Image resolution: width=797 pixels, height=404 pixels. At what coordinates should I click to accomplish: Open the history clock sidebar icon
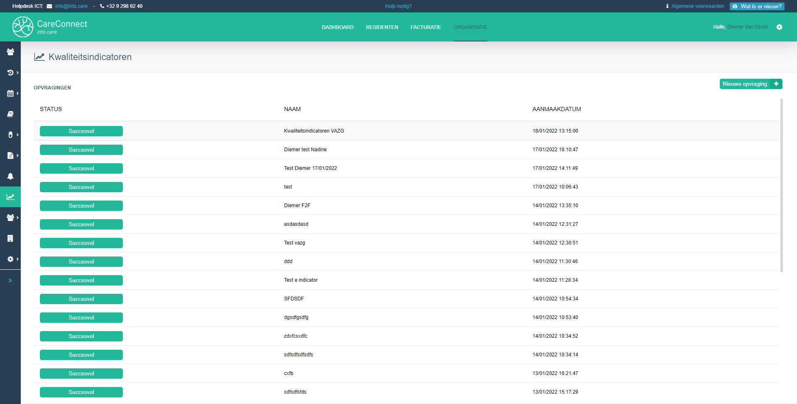pyautogui.click(x=10, y=73)
